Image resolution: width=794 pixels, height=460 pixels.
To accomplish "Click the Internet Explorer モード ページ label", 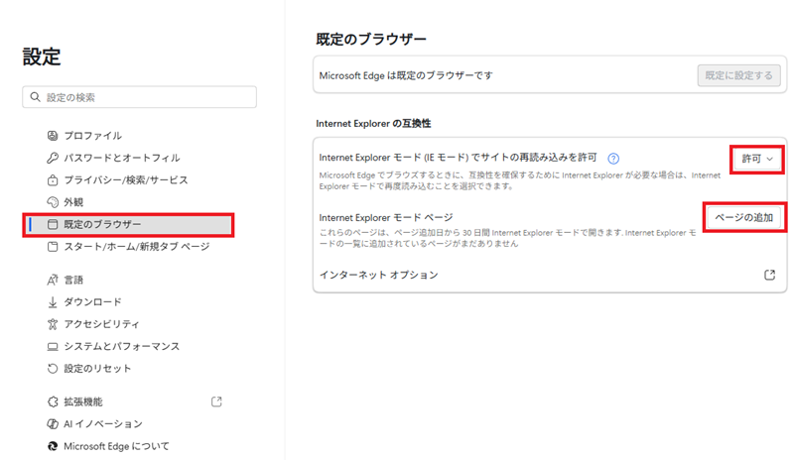I will click(386, 217).
